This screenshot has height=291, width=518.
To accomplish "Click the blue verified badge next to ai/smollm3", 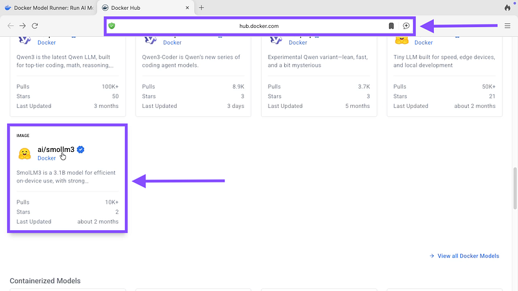I will (x=81, y=149).
